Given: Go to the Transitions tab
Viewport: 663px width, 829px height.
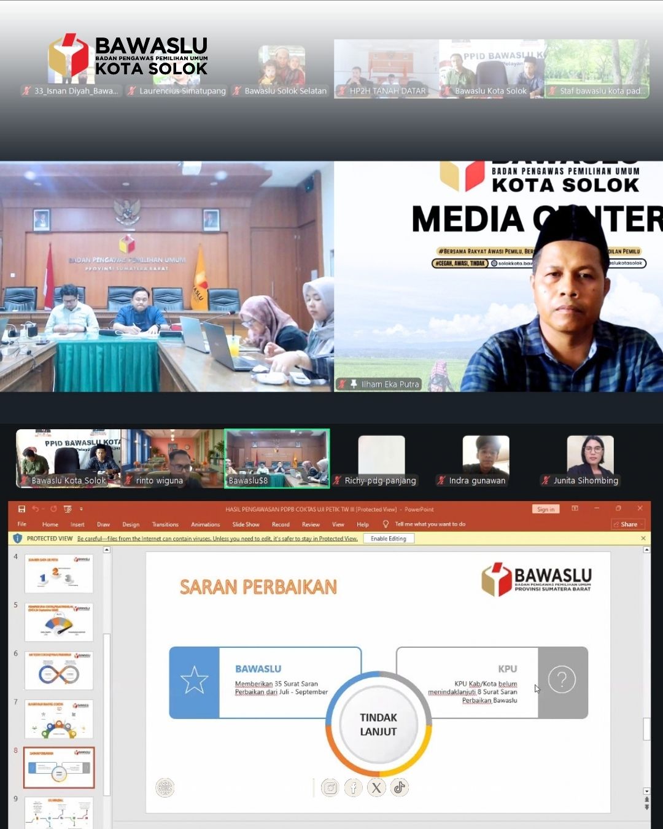Looking at the screenshot, I should coord(165,524).
